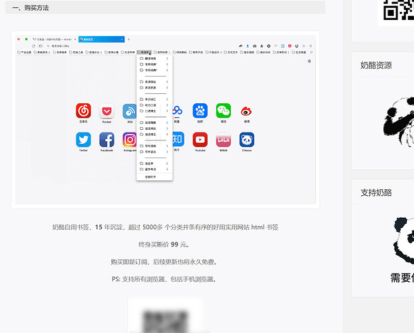This screenshot has height=333, width=414.
Task: Click the curved back-arrow toolbar icon
Action: [x=240, y=46]
